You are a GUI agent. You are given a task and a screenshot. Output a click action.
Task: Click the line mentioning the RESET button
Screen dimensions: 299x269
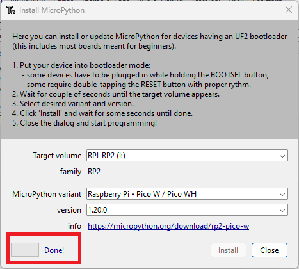click(x=136, y=85)
